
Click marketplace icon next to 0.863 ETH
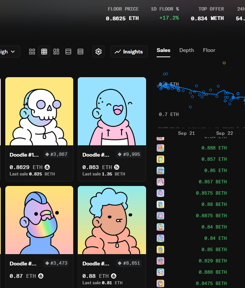click(x=117, y=167)
